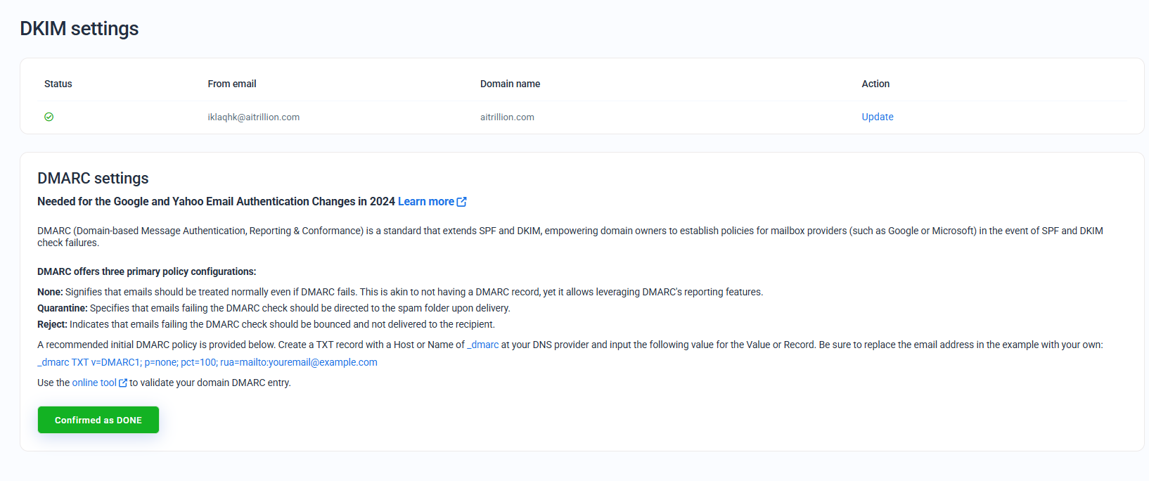
Task: Open the online tool validation link
Action: [x=94, y=383]
